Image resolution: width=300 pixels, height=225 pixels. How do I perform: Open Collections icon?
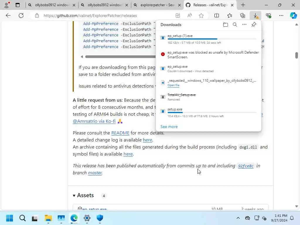coord(242,16)
